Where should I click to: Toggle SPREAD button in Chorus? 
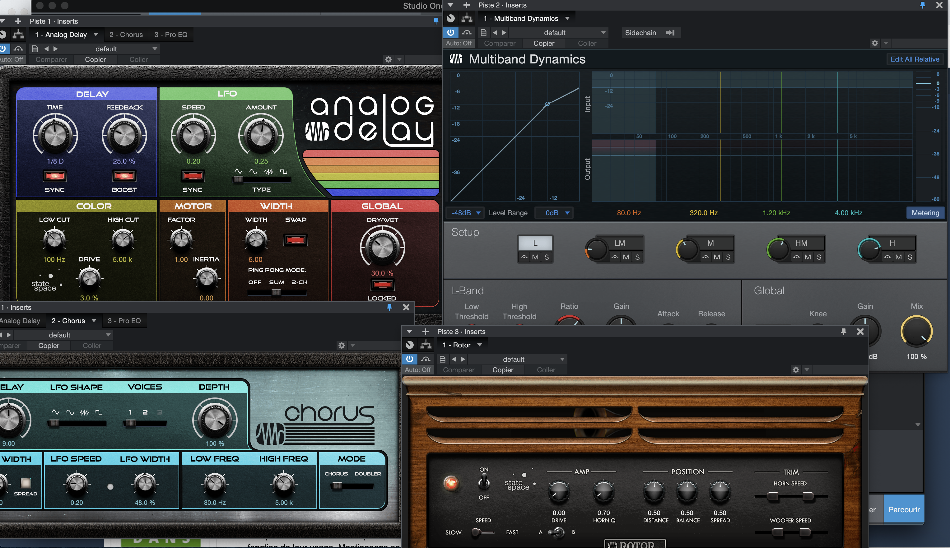click(26, 483)
